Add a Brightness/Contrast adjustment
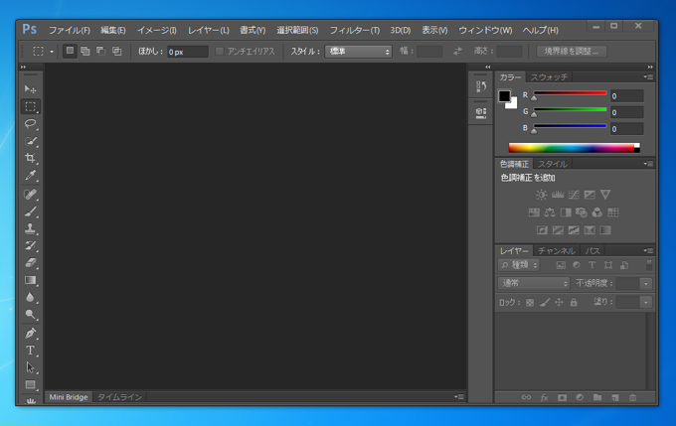Screen dimensions: 676x426 pyautogui.click(x=542, y=195)
